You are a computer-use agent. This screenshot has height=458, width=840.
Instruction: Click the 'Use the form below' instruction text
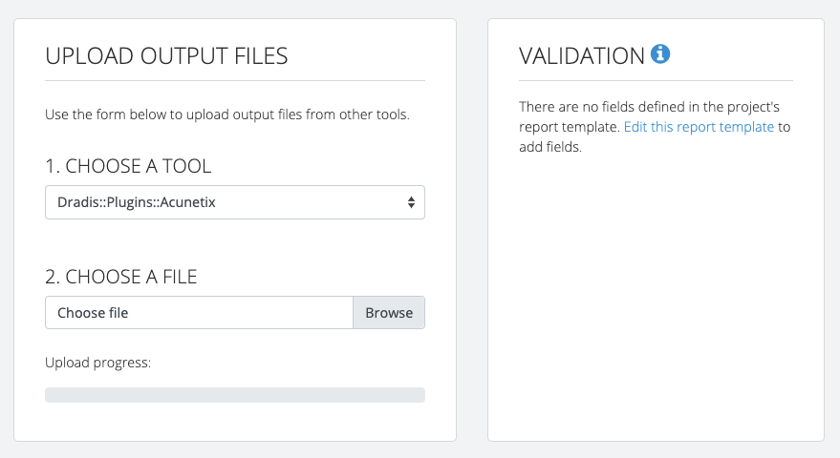227,114
